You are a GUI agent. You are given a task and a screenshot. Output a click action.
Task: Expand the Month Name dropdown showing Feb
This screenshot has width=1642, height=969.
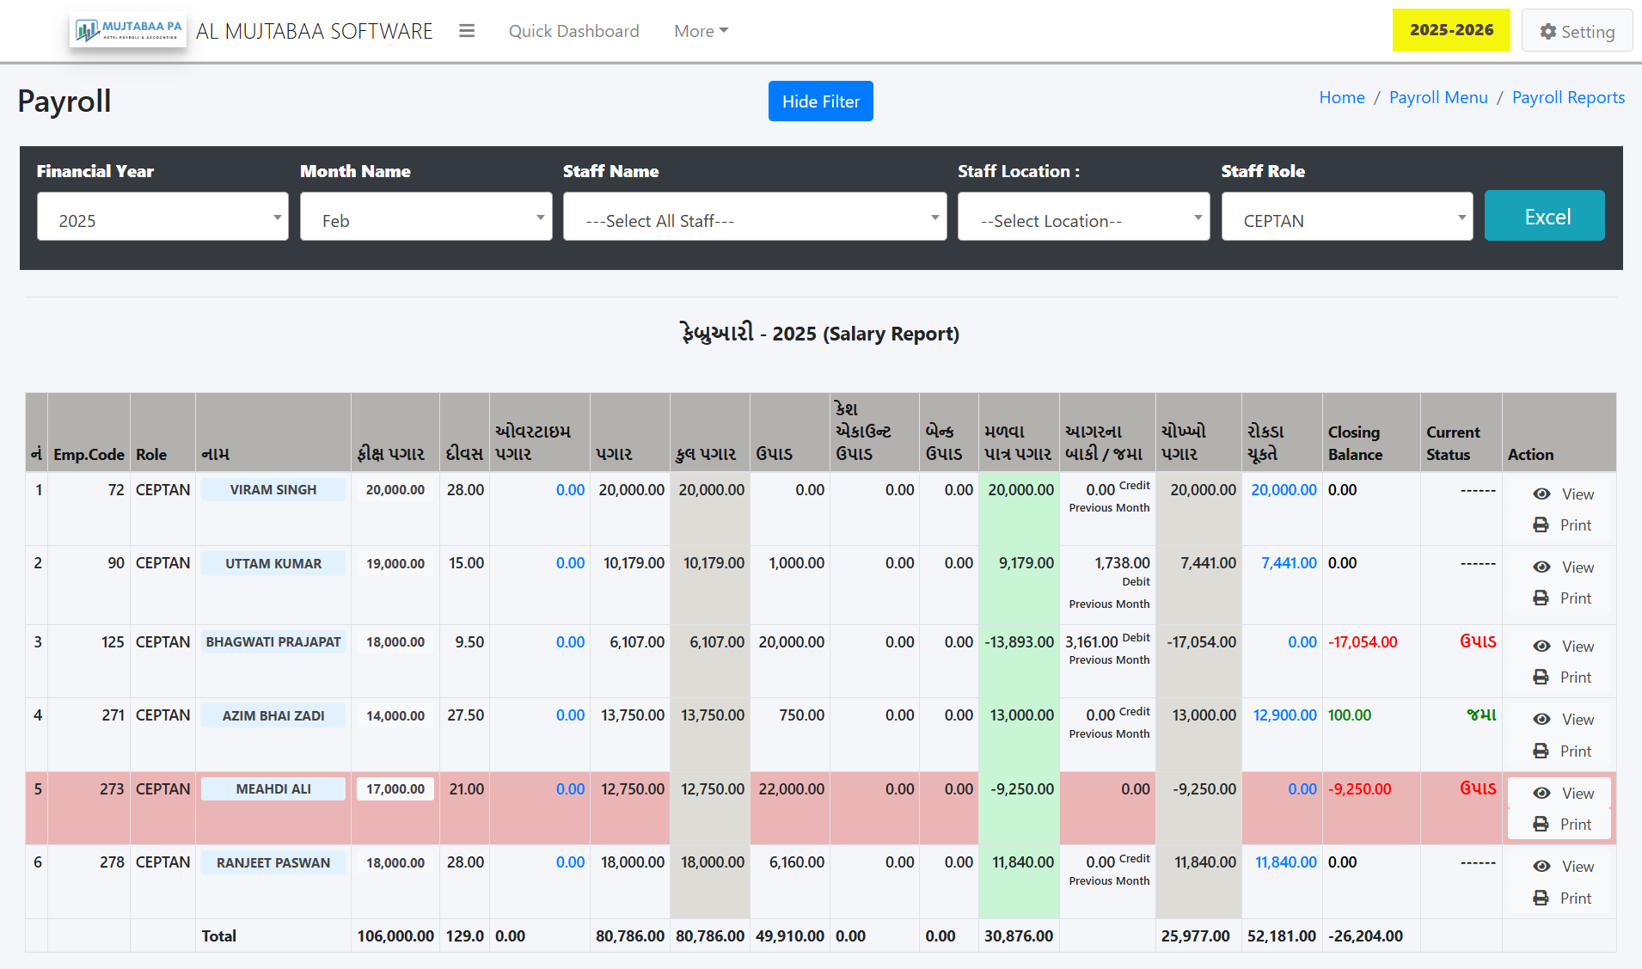click(x=426, y=220)
